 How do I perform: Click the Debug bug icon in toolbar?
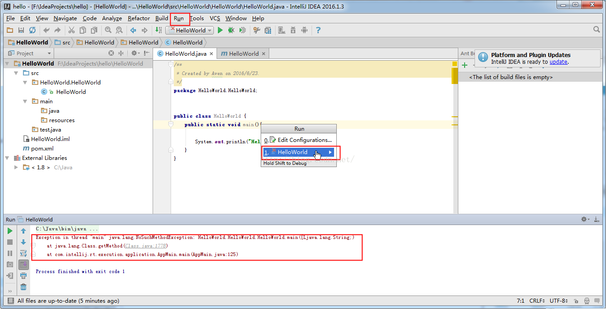click(231, 30)
